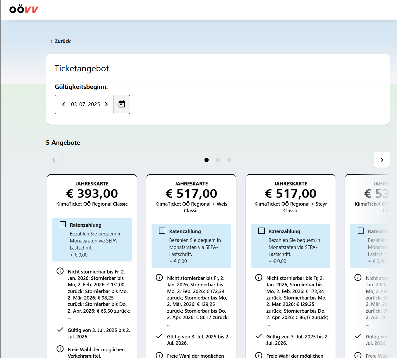Click validity checkmark on Steyr card
The width and height of the screenshot is (397, 358).
pos(259,336)
